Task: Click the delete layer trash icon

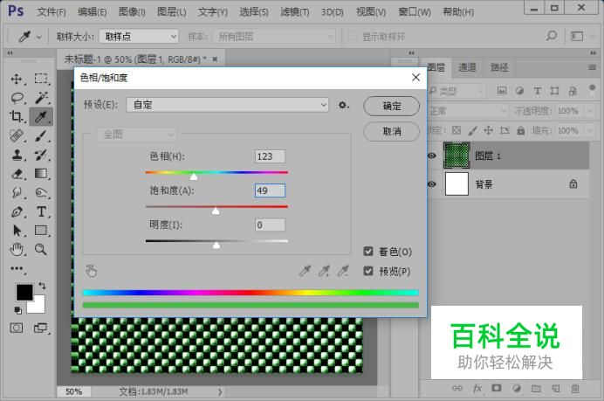Action: coord(574,388)
